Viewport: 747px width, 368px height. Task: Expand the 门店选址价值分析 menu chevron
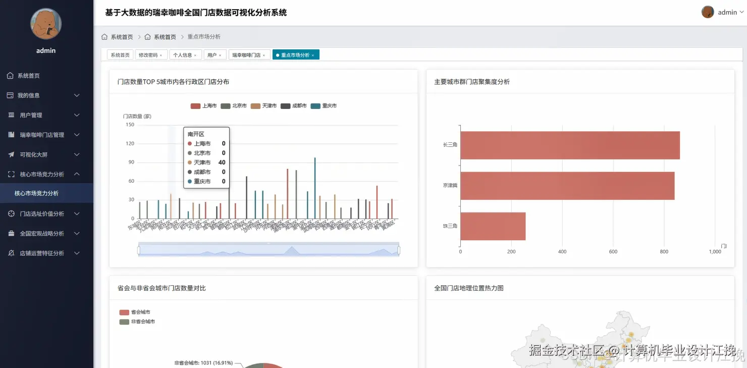tap(77, 214)
